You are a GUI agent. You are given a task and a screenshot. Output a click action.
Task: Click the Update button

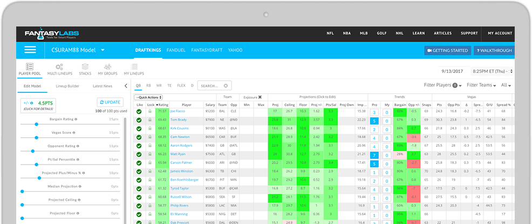(x=110, y=102)
